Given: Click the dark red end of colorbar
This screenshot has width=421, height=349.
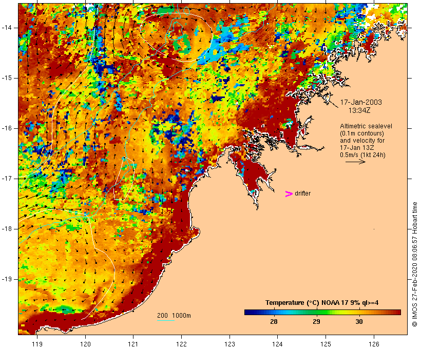Looking at the screenshot, I should pyautogui.click(x=398, y=312).
